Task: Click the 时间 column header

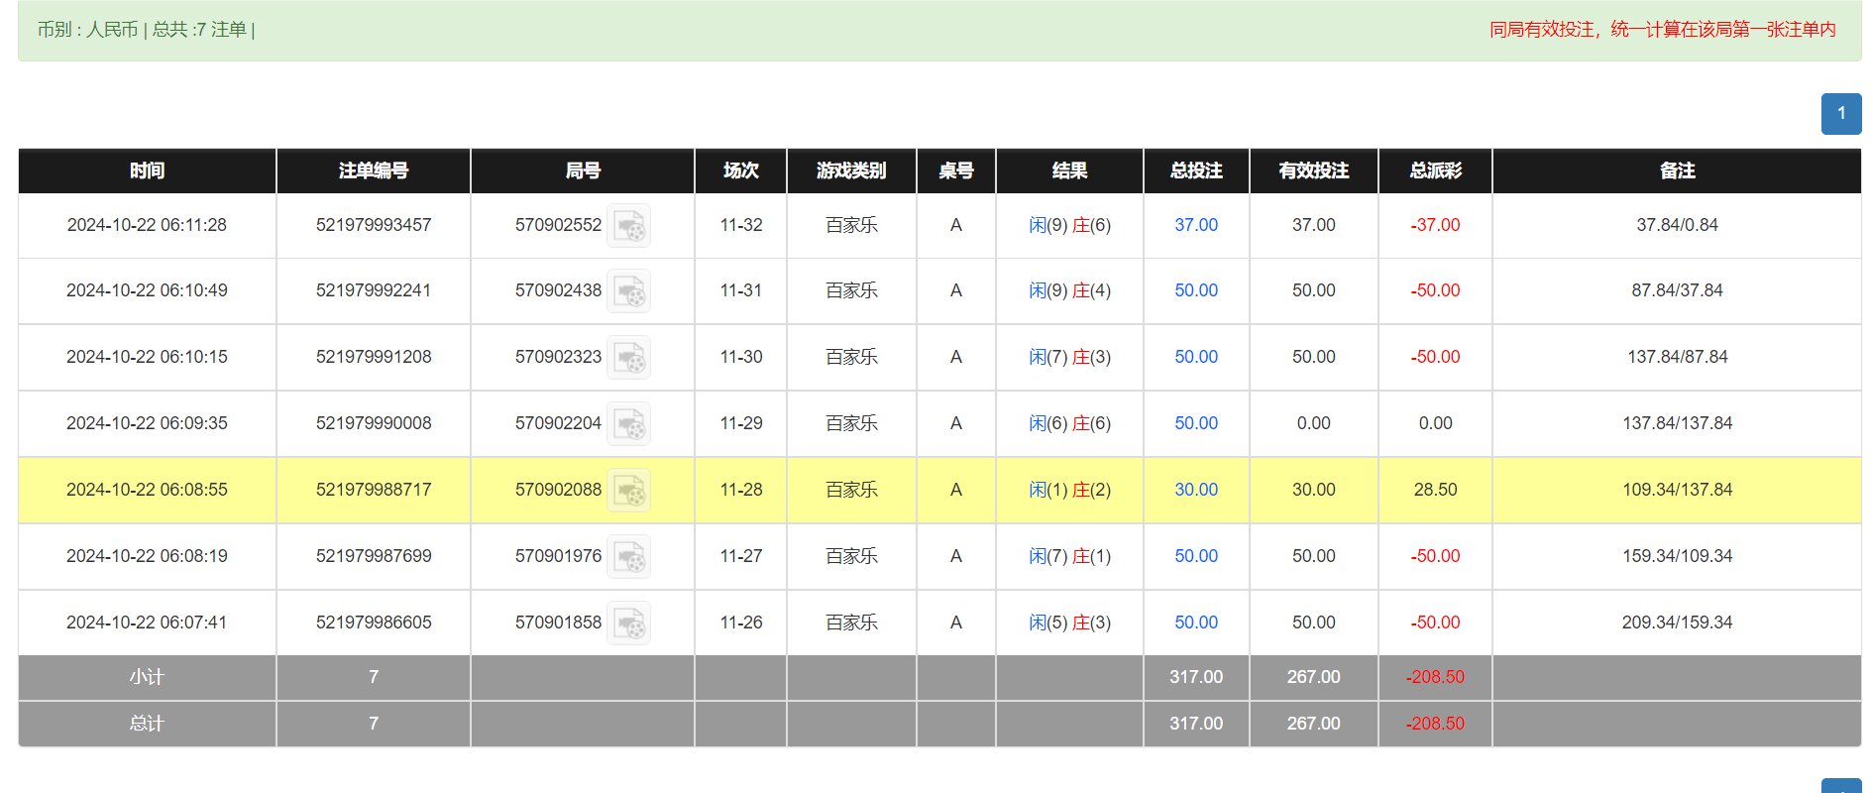Action: [147, 170]
